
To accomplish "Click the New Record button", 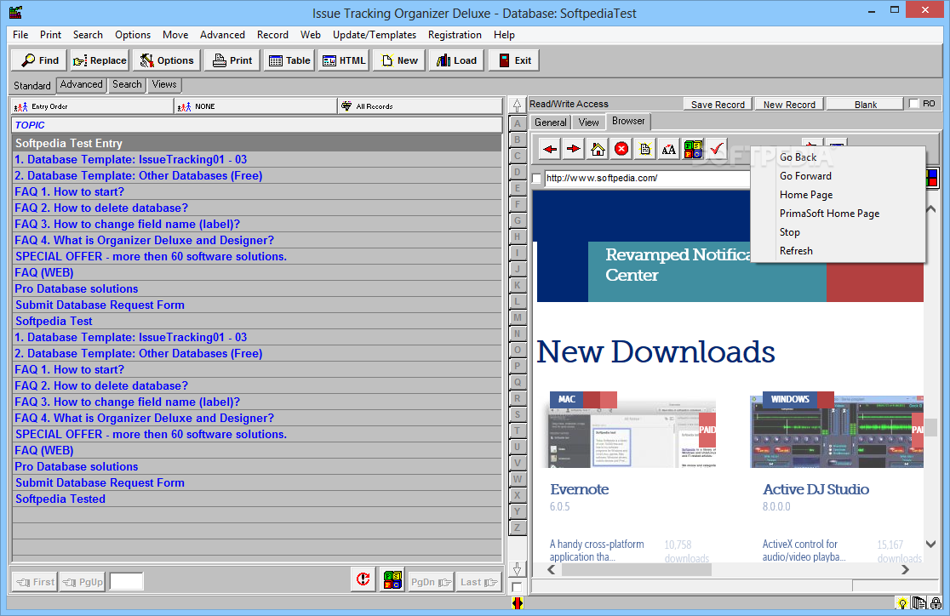I will [789, 104].
